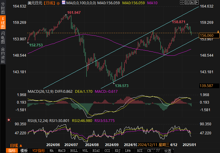
Task: Click the expand-panel arrow icon at top
Action: coord(197,2)
